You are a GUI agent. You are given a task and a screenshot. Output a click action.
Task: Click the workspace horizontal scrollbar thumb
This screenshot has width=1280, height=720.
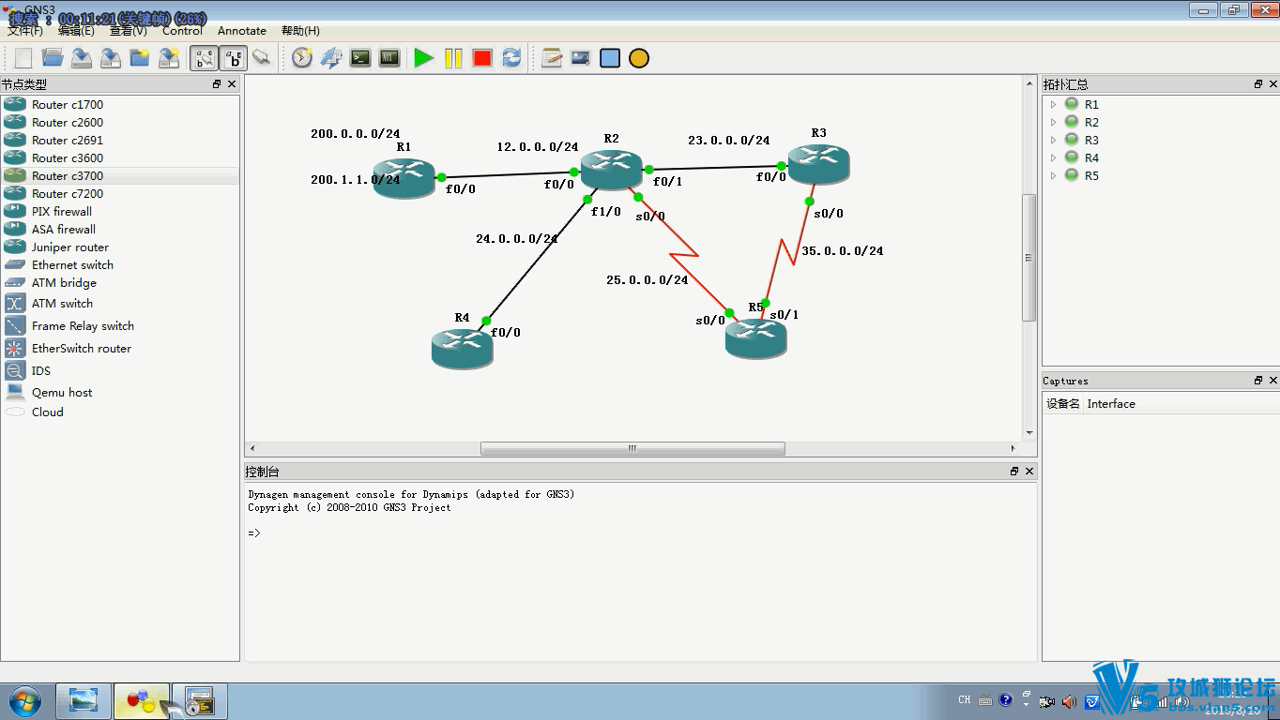tap(632, 448)
